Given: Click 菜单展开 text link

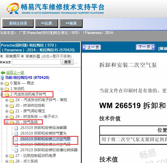Looking at the screenshot, I should (x=13, y=56).
